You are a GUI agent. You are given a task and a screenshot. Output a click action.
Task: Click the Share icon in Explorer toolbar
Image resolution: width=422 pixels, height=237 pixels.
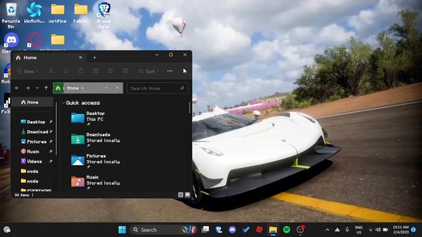(110, 71)
